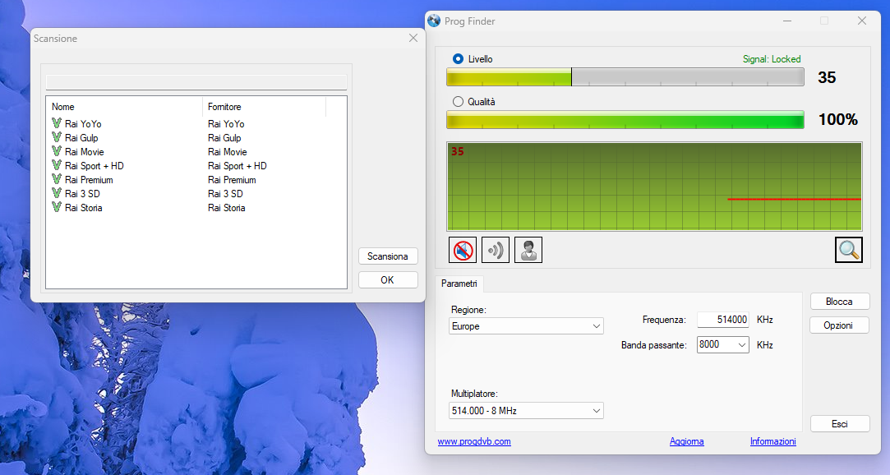Click OK in the Scansione dialog
This screenshot has width=890, height=475.
(x=388, y=279)
